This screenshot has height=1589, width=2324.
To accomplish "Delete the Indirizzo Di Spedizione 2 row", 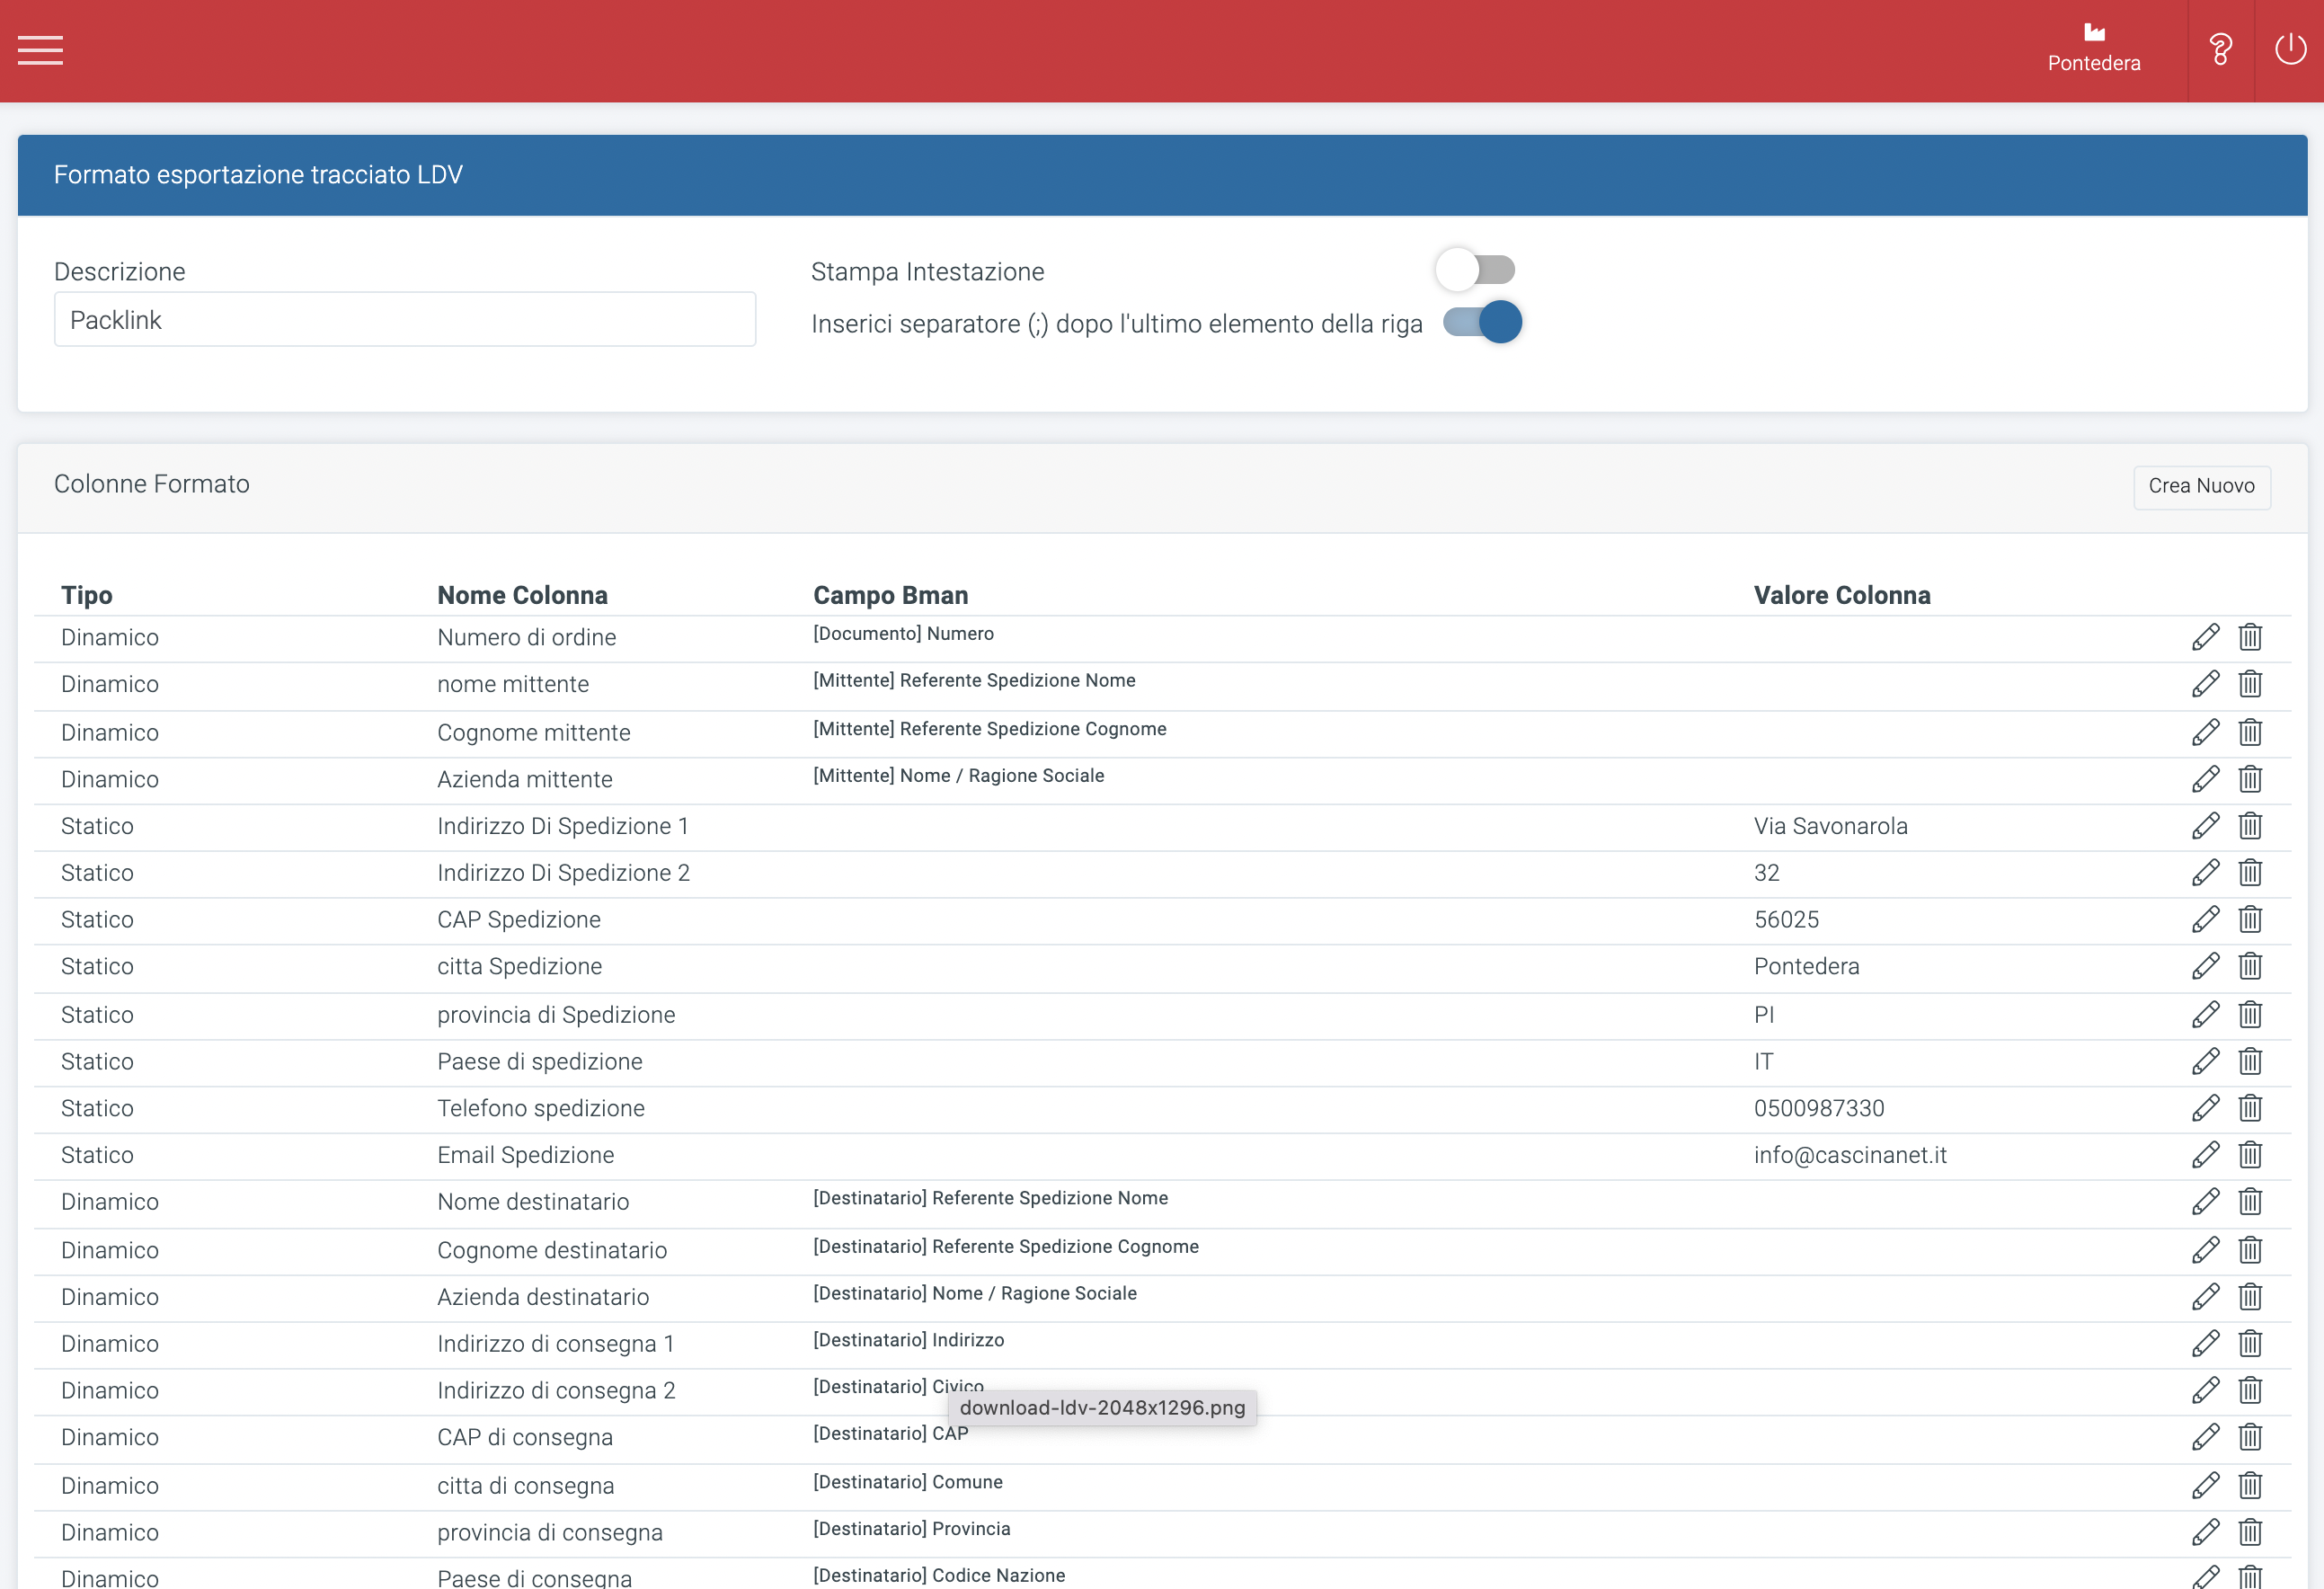I will [2250, 873].
